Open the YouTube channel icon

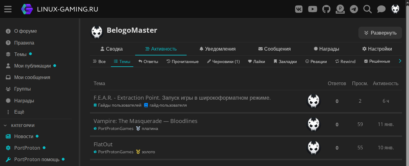click(312, 9)
